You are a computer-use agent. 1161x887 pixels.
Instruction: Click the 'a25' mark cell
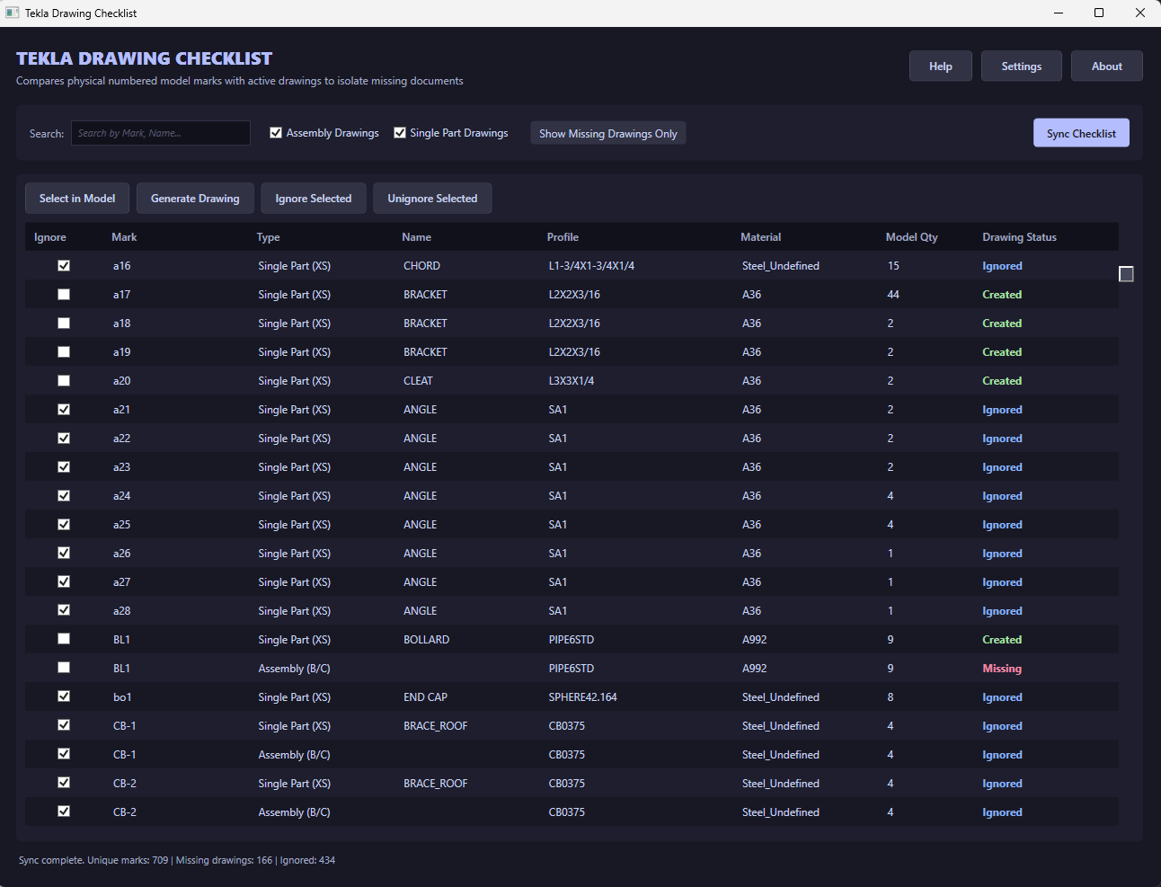(121, 525)
